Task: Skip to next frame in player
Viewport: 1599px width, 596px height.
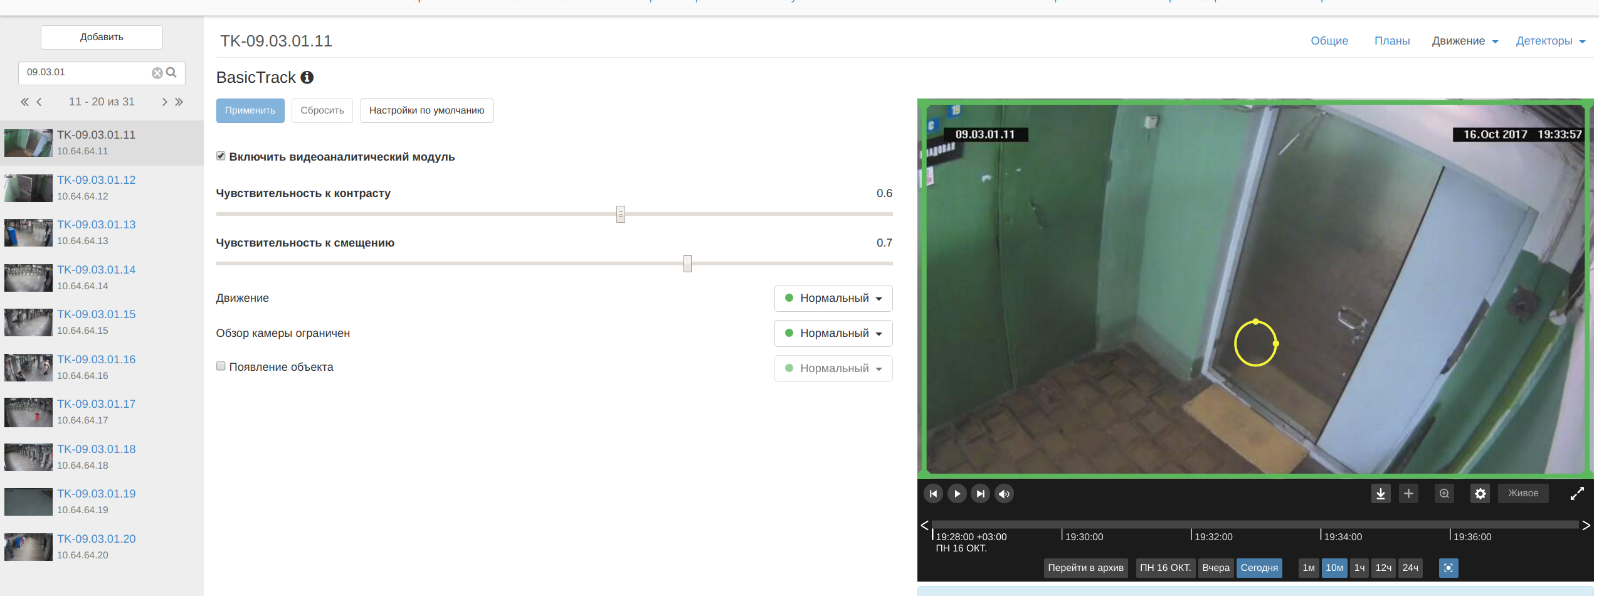Action: point(981,494)
